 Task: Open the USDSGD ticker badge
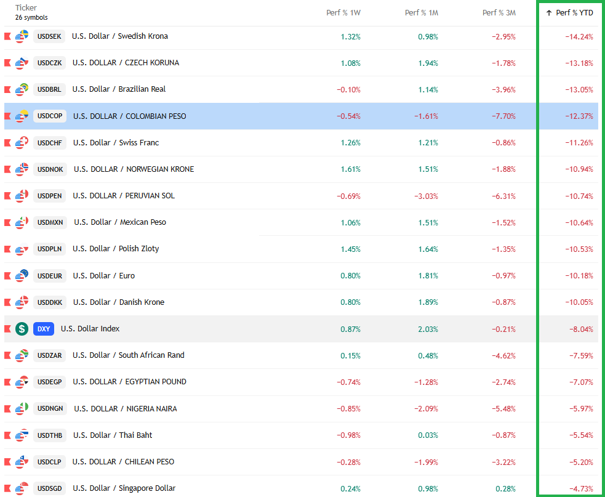(49, 488)
